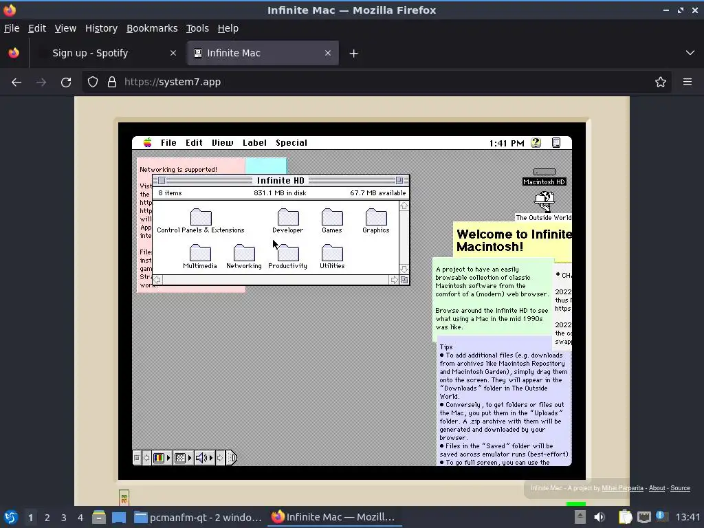The height and width of the screenshot is (528, 704).
Task: Click the URL address bar
Action: click(377, 82)
